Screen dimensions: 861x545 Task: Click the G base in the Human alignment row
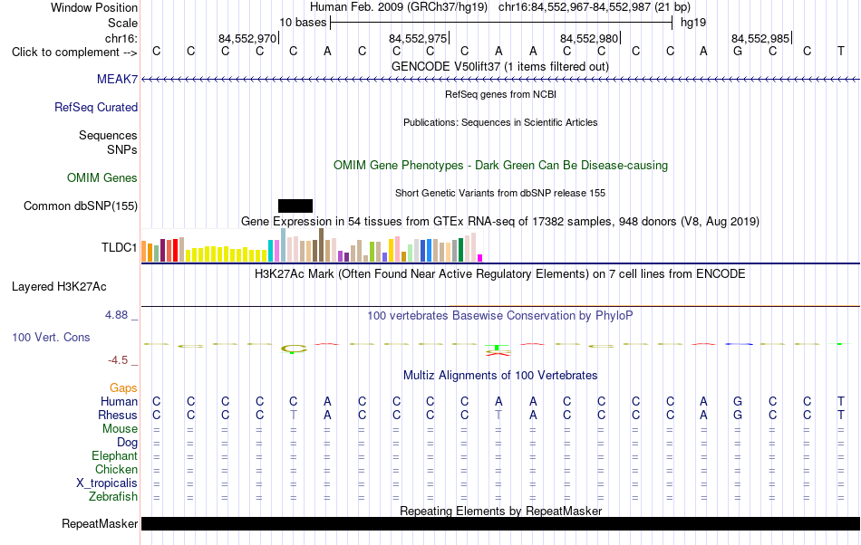click(x=738, y=402)
